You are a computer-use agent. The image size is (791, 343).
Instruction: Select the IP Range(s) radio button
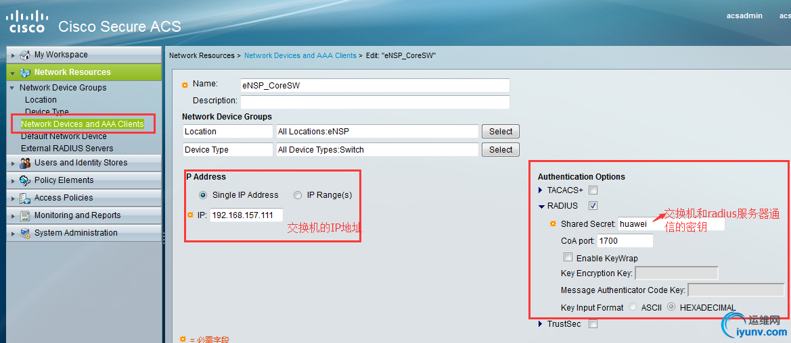tap(298, 195)
